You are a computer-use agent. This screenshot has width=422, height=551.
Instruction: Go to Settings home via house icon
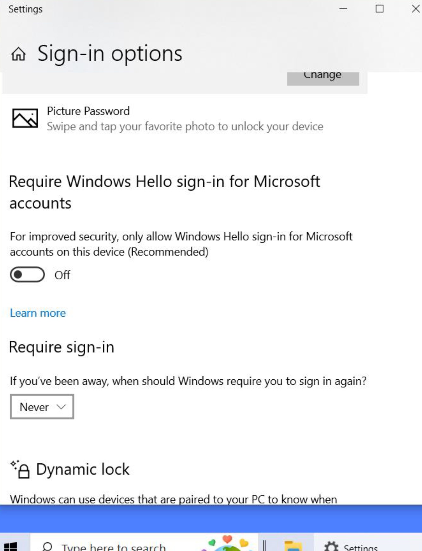pos(18,54)
